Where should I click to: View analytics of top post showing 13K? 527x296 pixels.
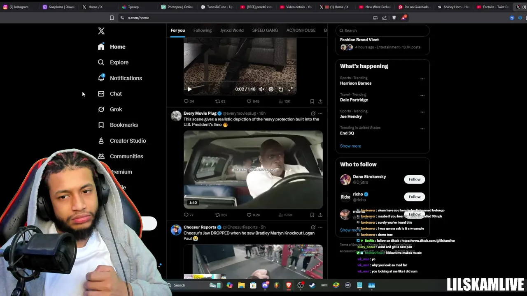tap(284, 101)
